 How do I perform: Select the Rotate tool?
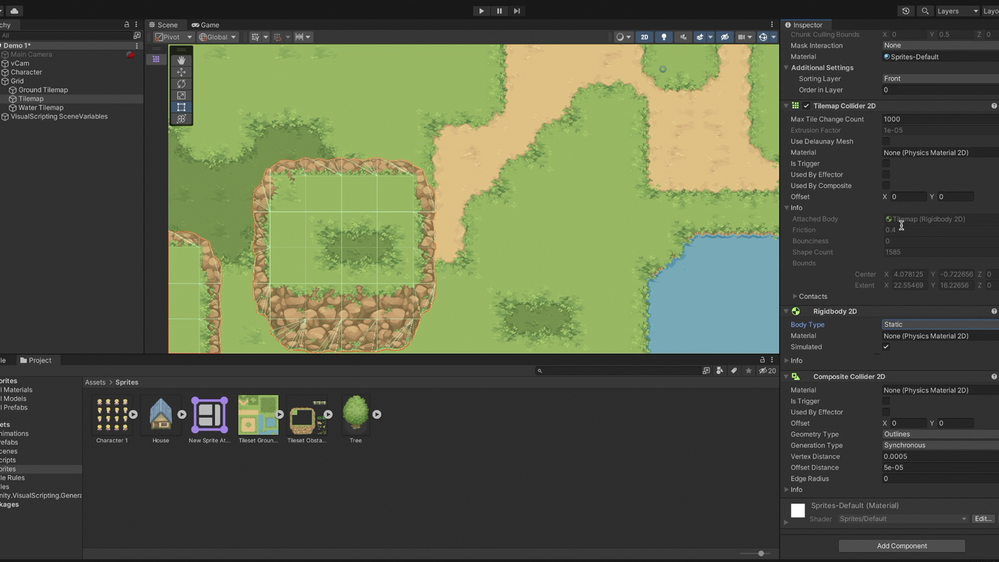tap(181, 84)
